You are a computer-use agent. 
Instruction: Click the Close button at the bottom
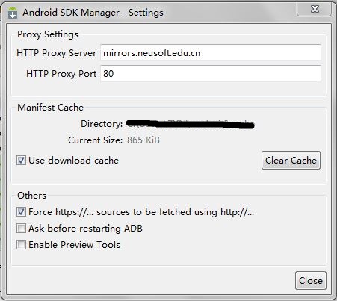(311, 281)
